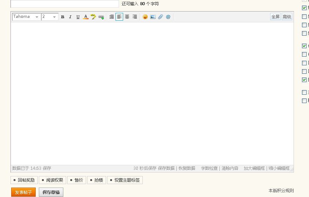Image resolution: width=309 pixels, height=197 pixels.
Task: Center-align the text
Action: pyautogui.click(x=127, y=17)
